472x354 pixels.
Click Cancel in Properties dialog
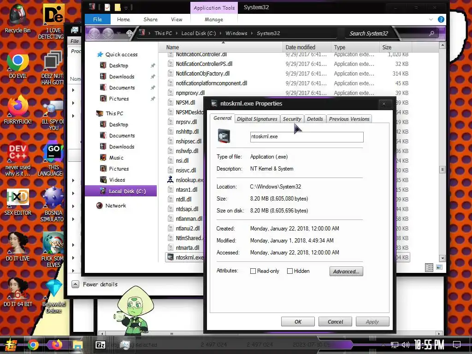(x=335, y=321)
